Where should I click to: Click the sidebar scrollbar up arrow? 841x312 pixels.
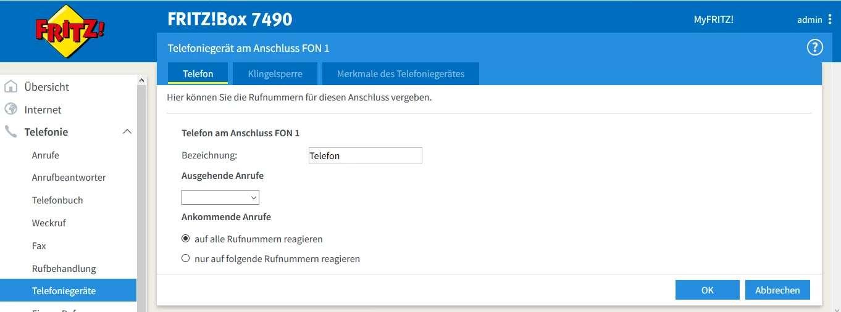(x=142, y=80)
